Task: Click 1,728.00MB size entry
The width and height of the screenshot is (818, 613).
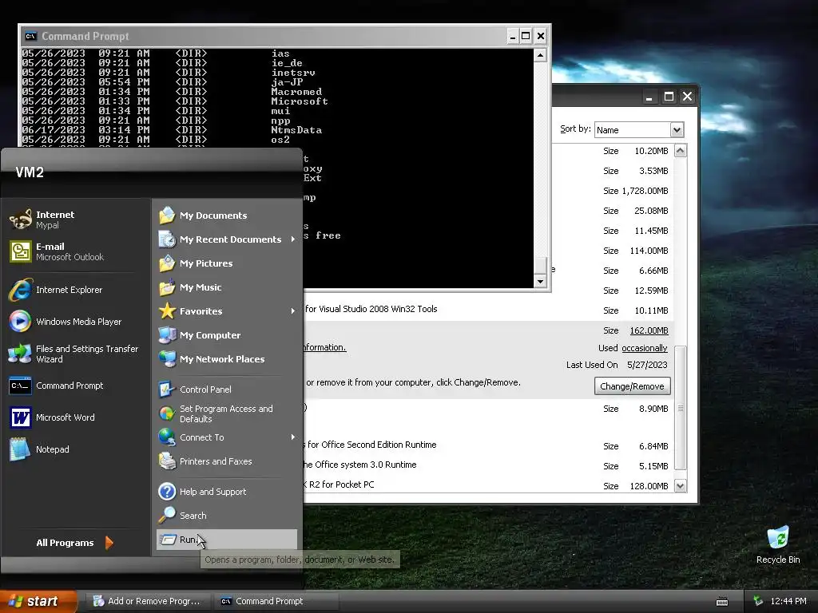Action: 645,191
